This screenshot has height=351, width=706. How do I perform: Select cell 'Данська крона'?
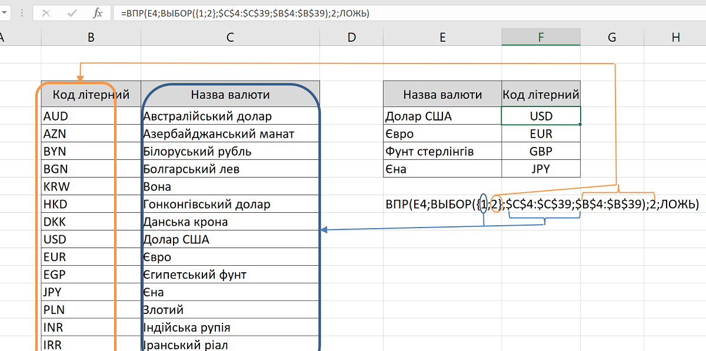point(230,222)
